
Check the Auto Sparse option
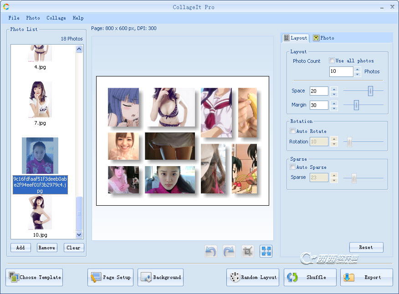click(293, 167)
